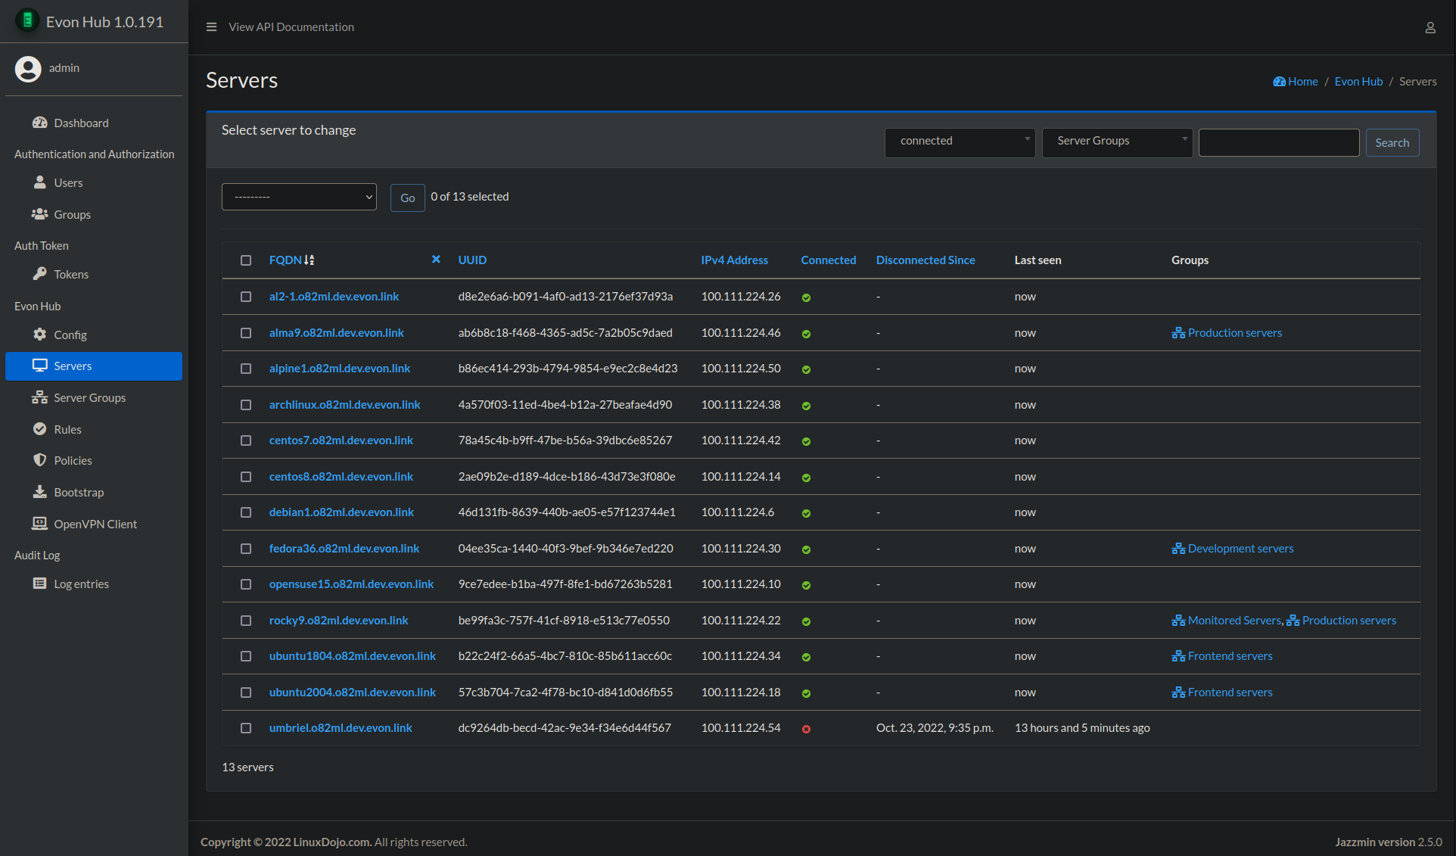Select the alma9 server checkbox

tap(246, 333)
